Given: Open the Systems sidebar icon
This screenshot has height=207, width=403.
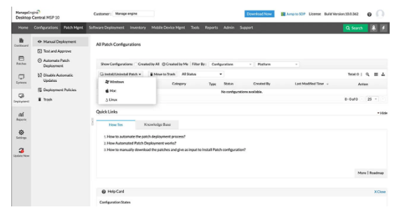Looking at the screenshot, I should [x=21, y=79].
